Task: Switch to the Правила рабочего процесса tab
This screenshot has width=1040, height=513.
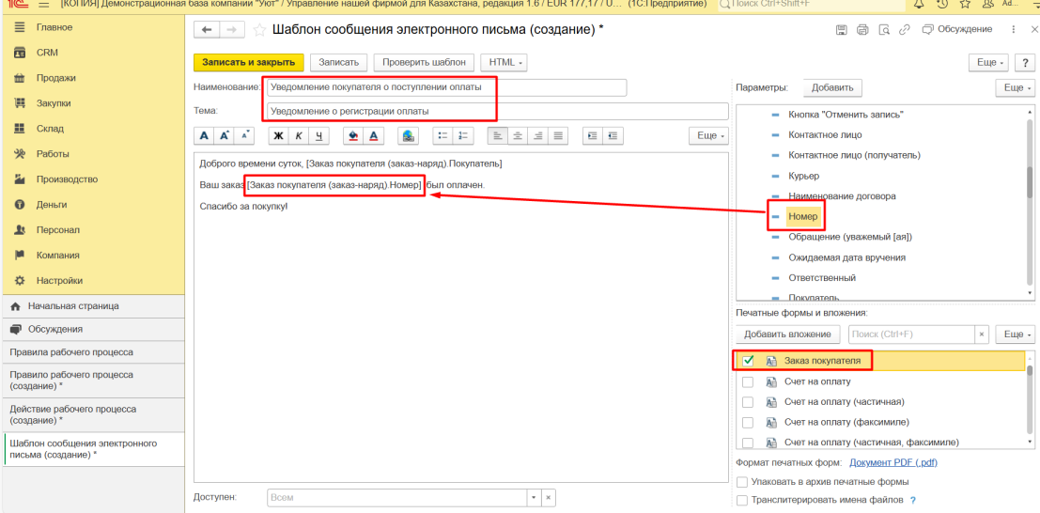Action: pos(71,352)
